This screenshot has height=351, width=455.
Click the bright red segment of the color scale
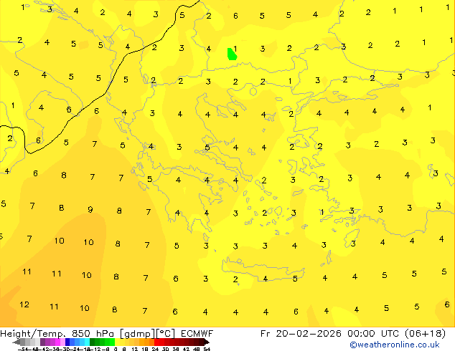click(x=159, y=342)
